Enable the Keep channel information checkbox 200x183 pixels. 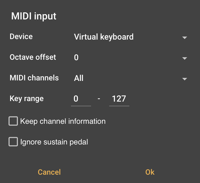(13, 121)
